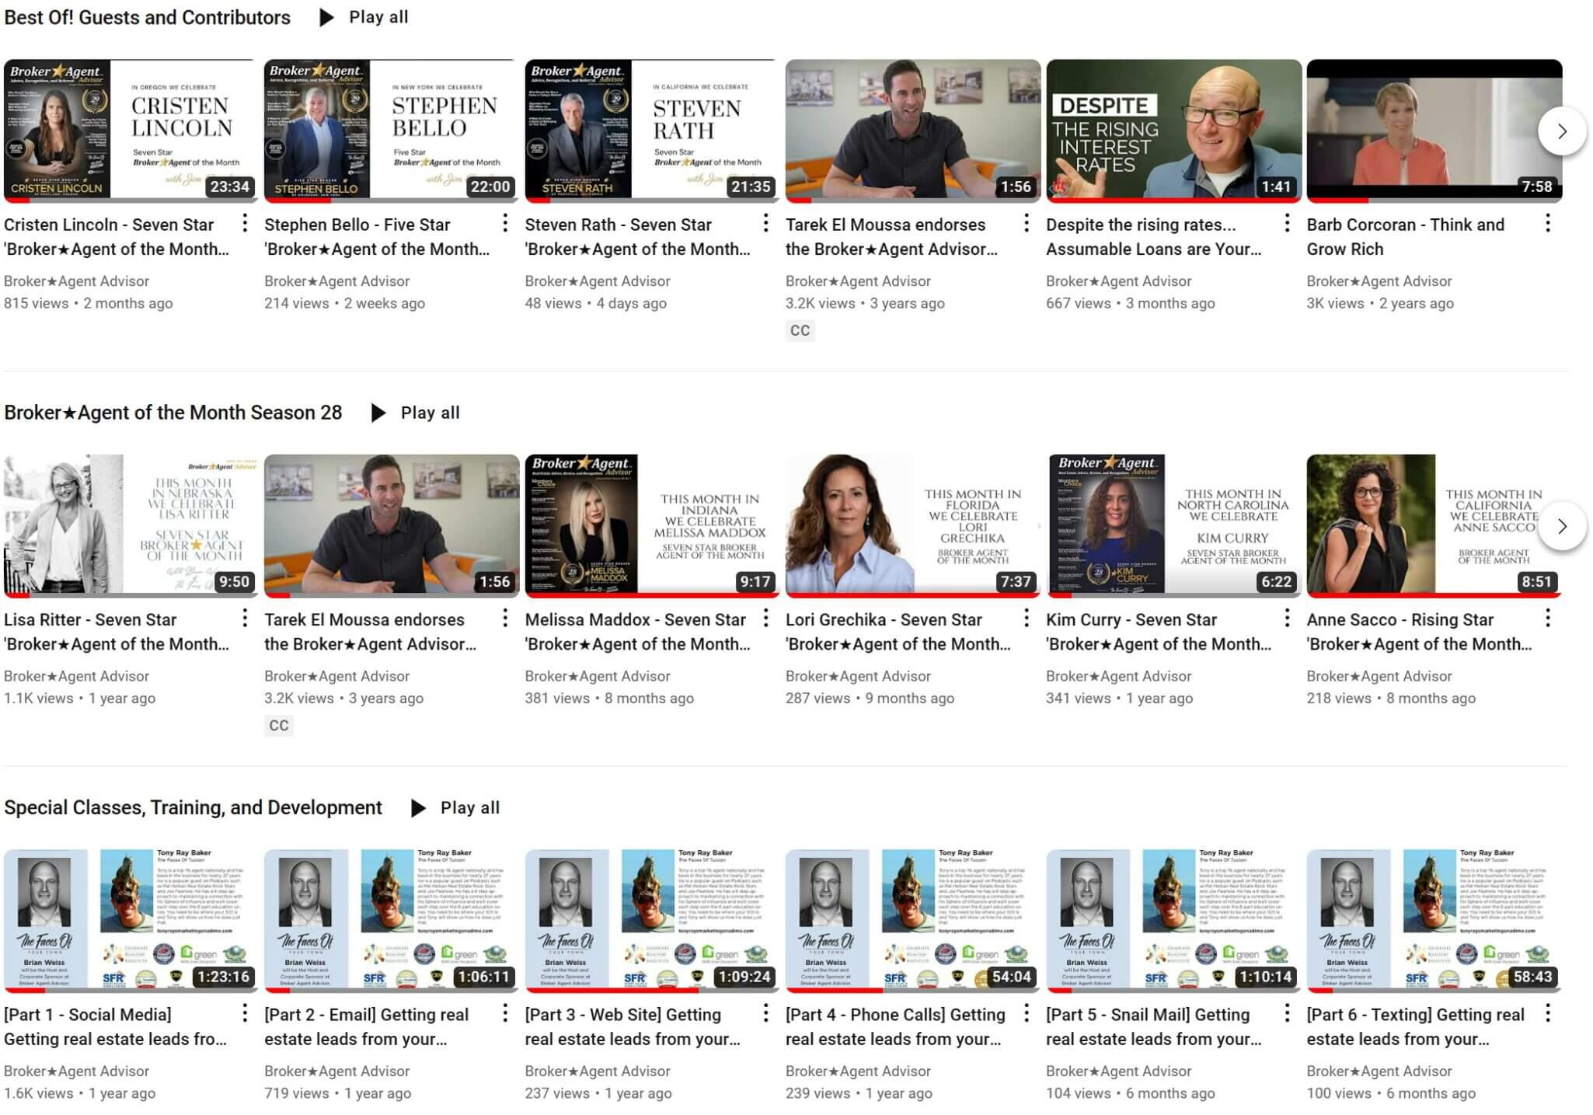
Task: Open Melissa Maddox 9:17 video thumbnail
Action: tap(652, 526)
